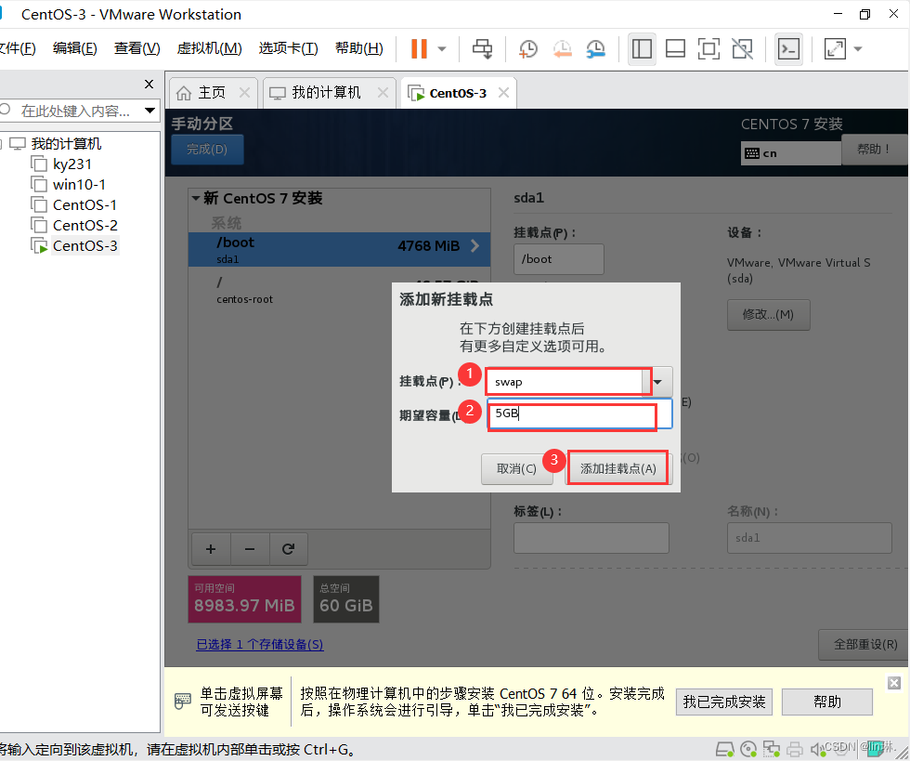This screenshot has height=761, width=910.
Task: Click the 添加挂载点(A) button
Action: (618, 468)
